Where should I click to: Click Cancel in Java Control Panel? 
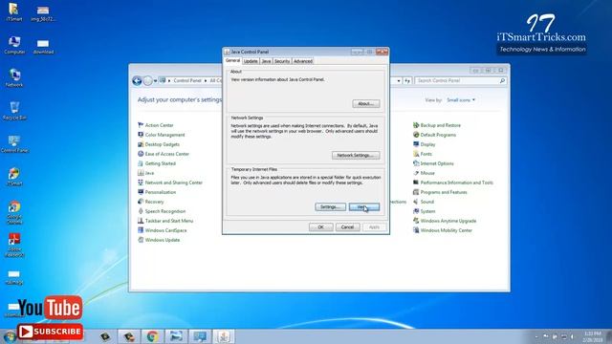tap(347, 227)
